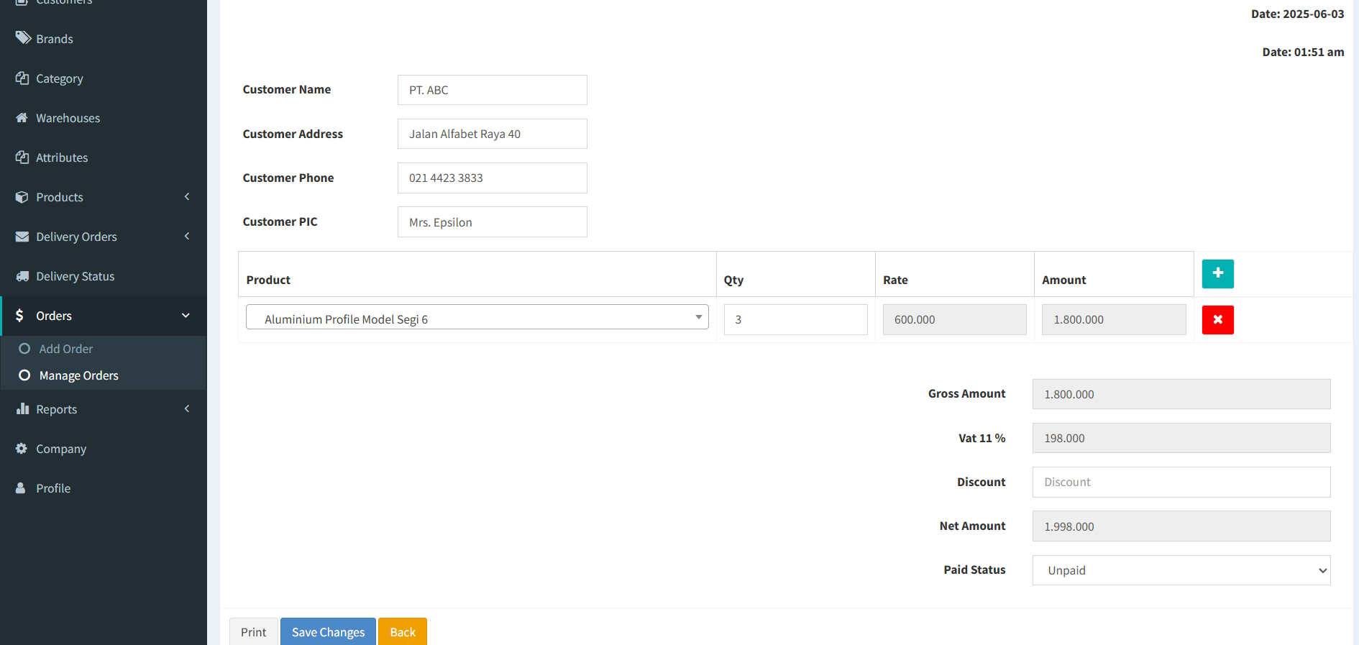1359x645 pixels.
Task: Expand the Delivery Orders submenu chevron
Action: (187, 236)
